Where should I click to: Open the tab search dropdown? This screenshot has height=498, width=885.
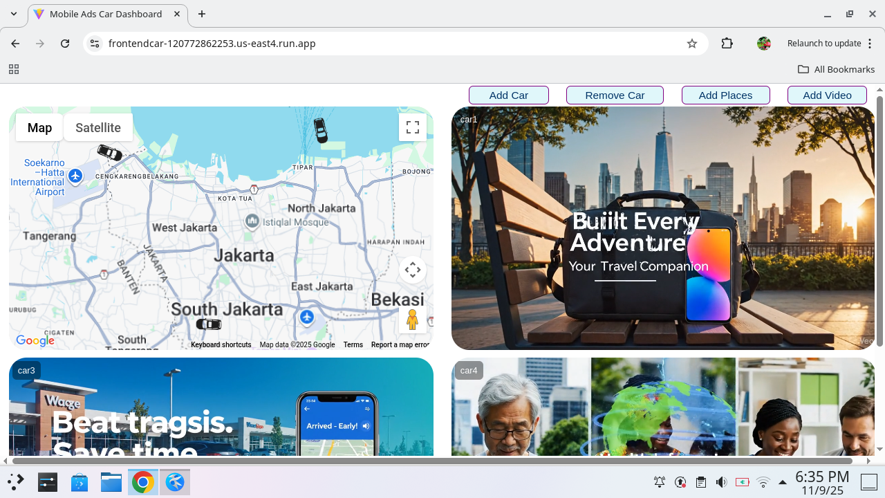[13, 14]
